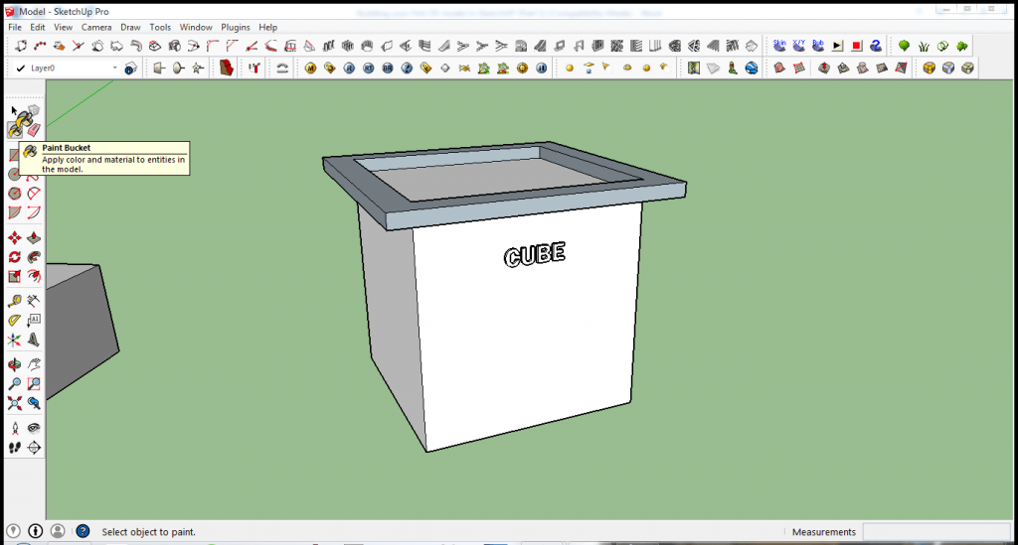Viewport: 1018px width, 545px height.
Task: Choose the Move tool
Action: point(14,238)
